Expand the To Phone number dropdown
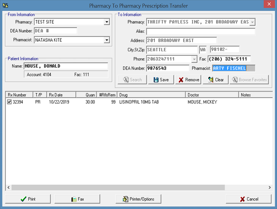The width and height of the screenshot is (277, 209). coord(194,59)
